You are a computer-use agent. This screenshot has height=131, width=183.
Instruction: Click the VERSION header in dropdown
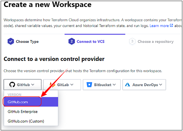click(15, 95)
